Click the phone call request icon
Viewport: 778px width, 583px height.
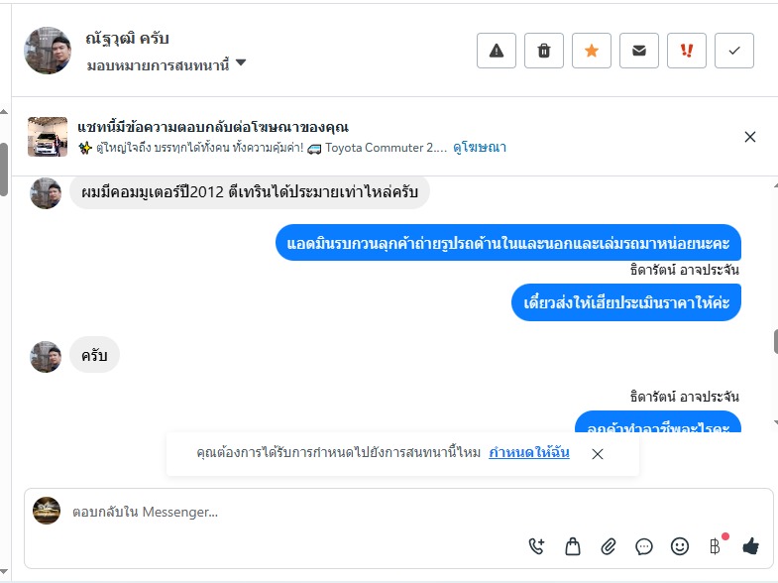[x=536, y=545]
